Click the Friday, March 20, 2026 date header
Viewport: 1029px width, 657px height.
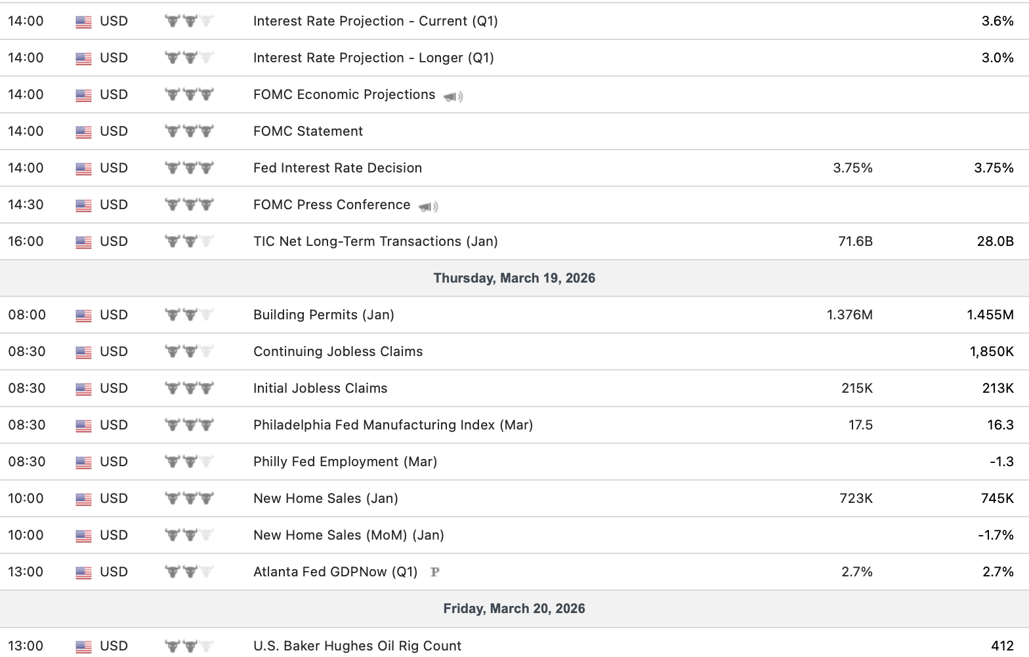514,608
